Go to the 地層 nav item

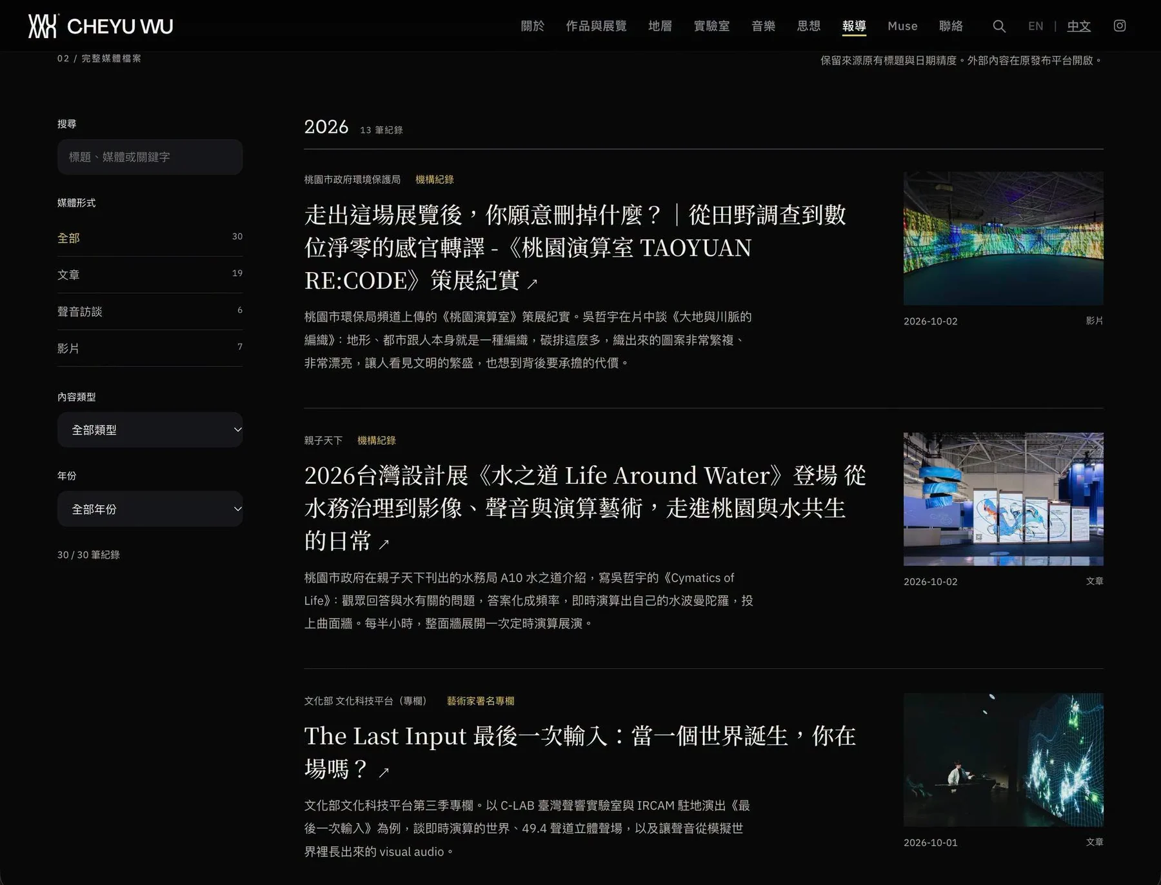660,26
